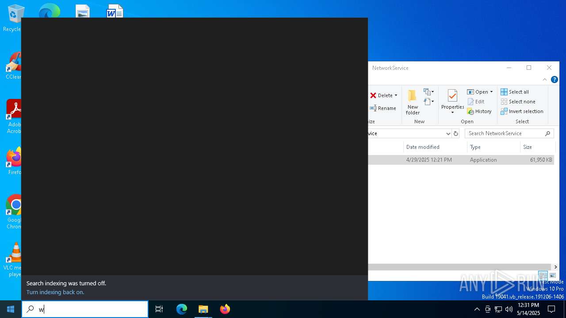
Task: Sort by Date modified column
Action: 435,147
